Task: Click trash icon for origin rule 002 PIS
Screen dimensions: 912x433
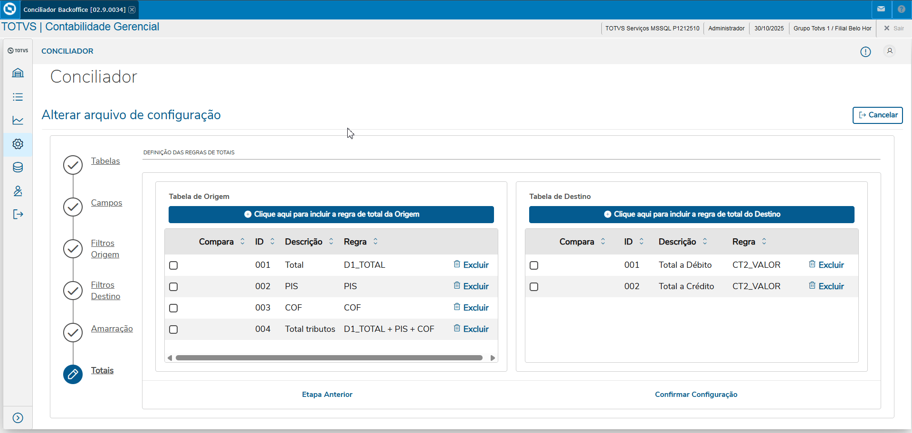Action: point(457,285)
